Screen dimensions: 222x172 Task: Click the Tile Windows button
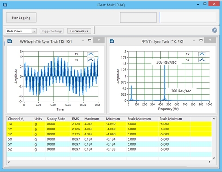pyautogui.click(x=79, y=31)
